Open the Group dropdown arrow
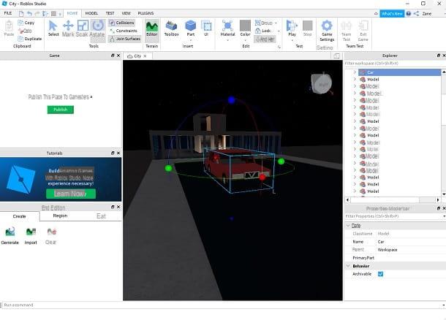The height and width of the screenshot is (320, 446). (276, 23)
